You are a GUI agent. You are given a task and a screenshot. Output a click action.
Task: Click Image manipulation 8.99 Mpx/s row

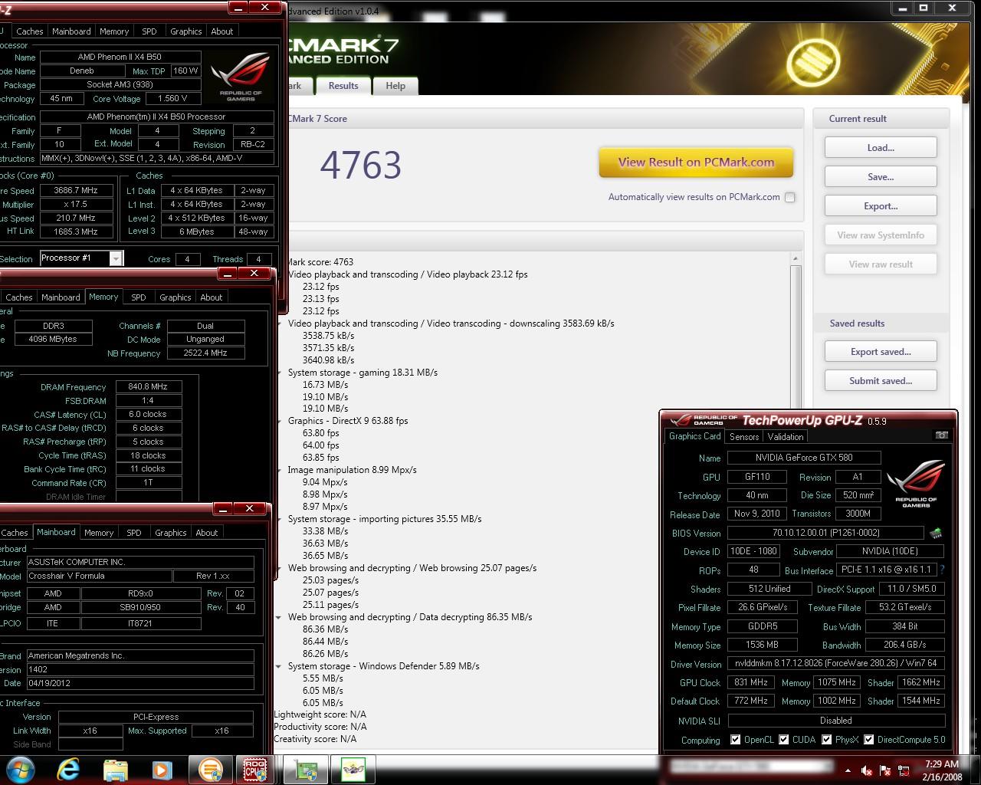click(x=352, y=470)
